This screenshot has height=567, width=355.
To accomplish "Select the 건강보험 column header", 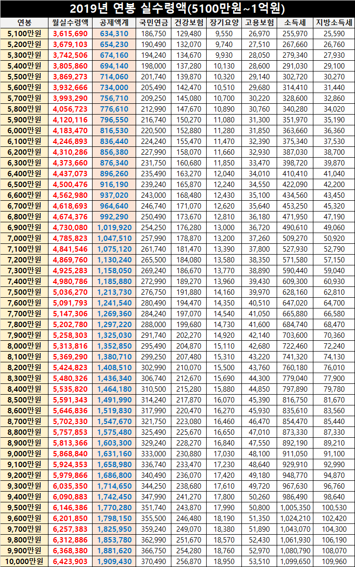I will (189, 23).
